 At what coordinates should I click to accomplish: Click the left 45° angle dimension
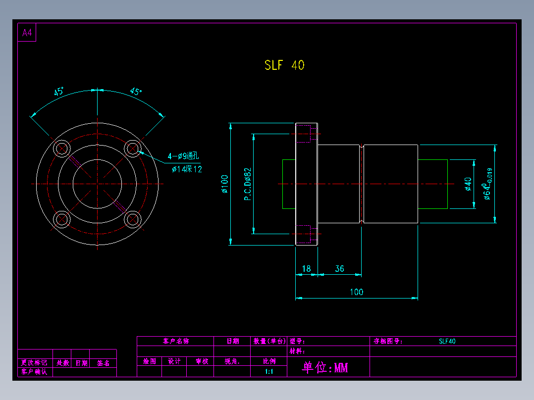(x=59, y=91)
